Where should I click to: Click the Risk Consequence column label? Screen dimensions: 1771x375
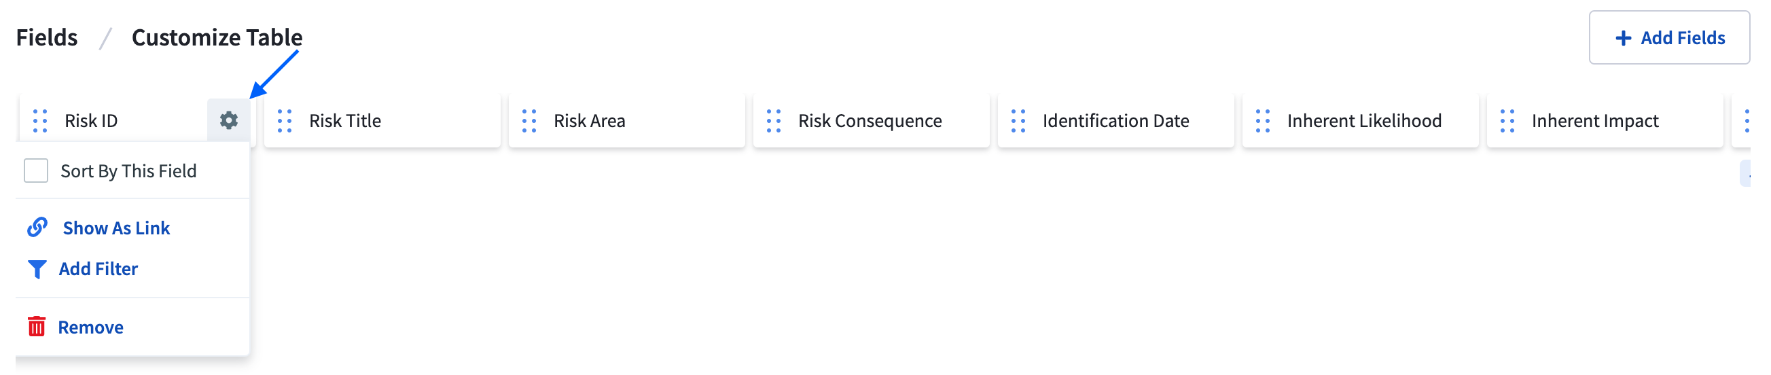pos(870,121)
